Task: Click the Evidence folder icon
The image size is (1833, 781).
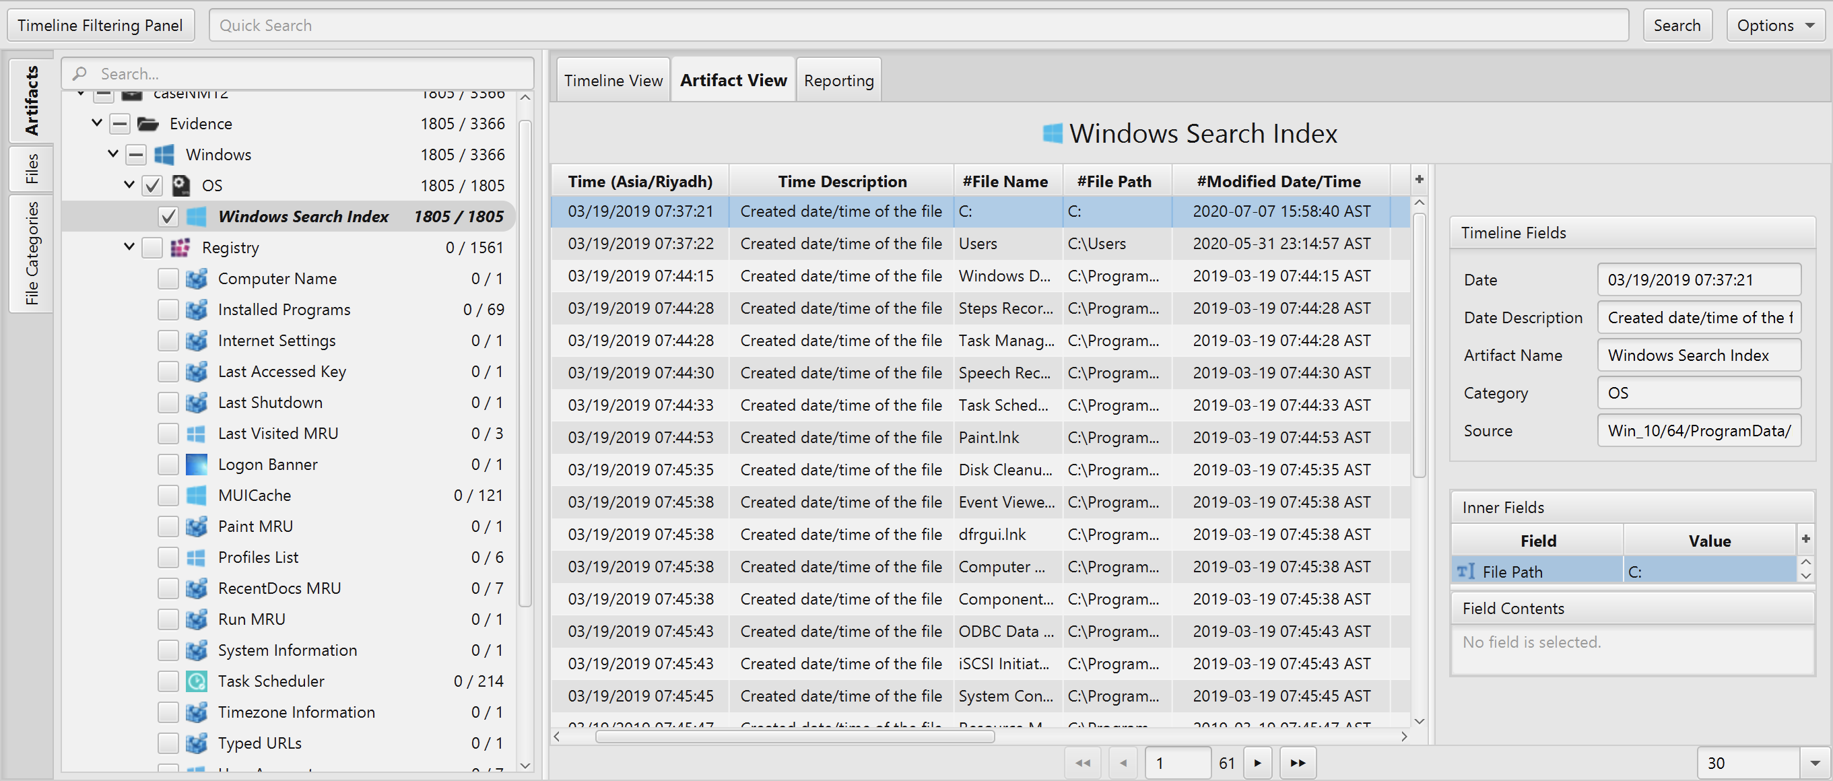Action: point(148,124)
